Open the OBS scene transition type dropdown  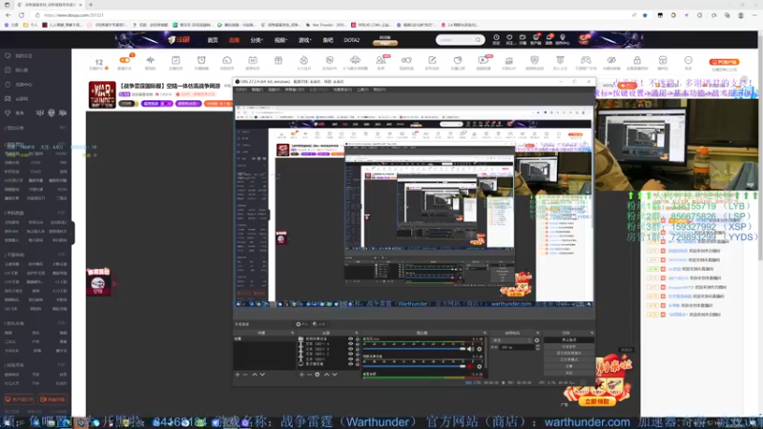(x=512, y=340)
